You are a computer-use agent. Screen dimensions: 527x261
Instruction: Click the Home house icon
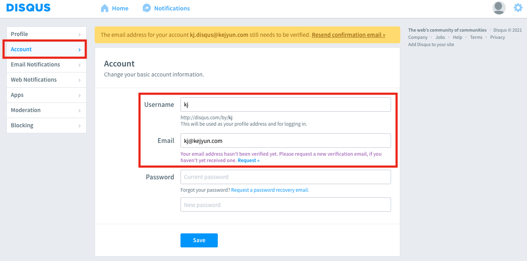pyautogui.click(x=105, y=8)
